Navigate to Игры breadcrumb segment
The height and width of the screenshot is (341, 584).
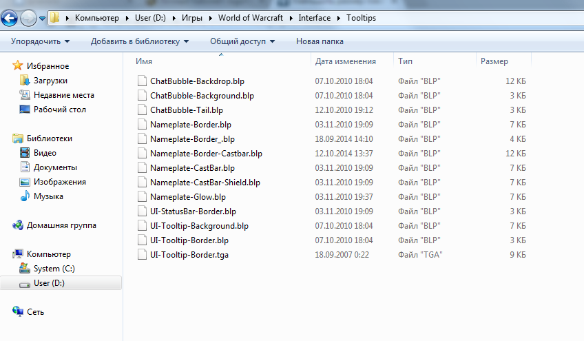192,18
